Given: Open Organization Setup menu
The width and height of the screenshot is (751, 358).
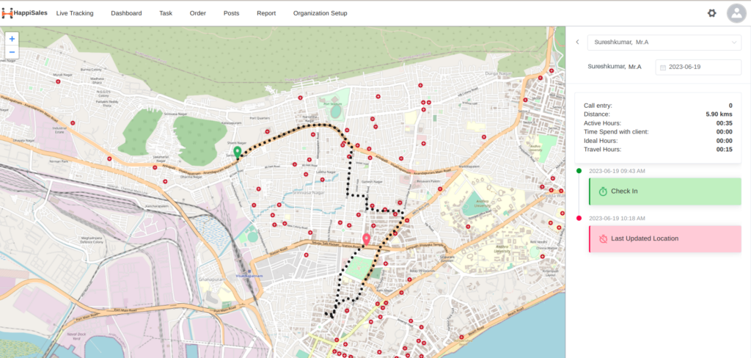Looking at the screenshot, I should [x=320, y=13].
